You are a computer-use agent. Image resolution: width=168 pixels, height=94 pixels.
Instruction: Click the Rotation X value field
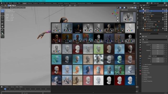(158, 50)
